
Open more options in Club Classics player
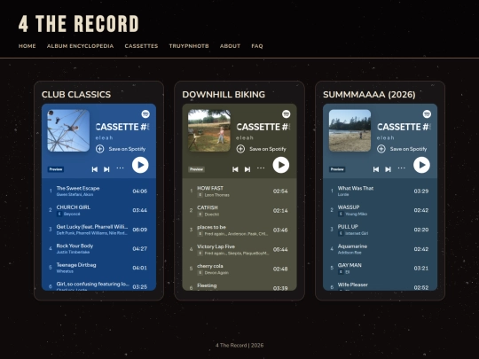(120, 168)
